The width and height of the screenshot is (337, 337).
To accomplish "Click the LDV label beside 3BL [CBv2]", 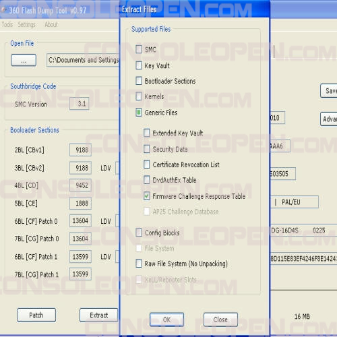I will (106, 168).
